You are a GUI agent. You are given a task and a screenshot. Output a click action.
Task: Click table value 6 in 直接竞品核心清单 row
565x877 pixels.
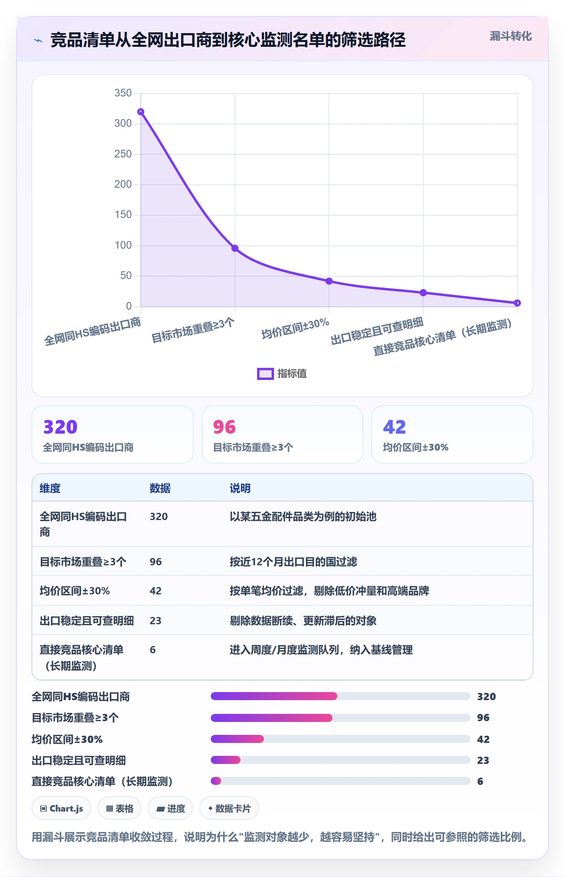[x=153, y=650]
